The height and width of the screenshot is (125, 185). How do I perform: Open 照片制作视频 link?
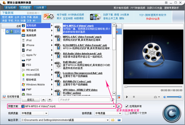(x=121, y=8)
